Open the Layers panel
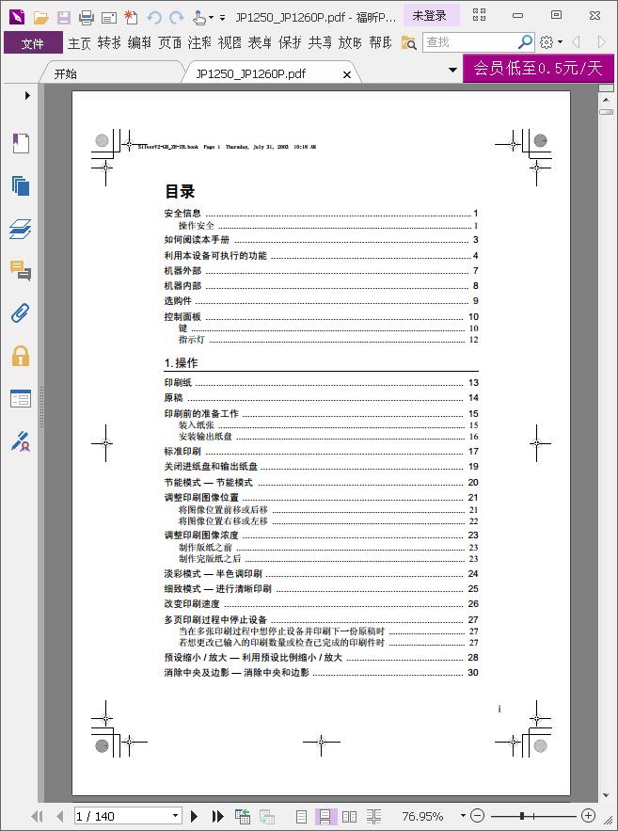 (x=21, y=229)
